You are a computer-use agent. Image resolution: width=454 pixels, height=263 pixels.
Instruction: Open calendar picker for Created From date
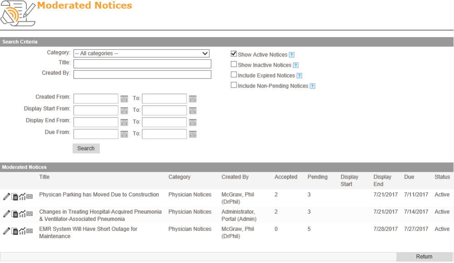click(124, 99)
